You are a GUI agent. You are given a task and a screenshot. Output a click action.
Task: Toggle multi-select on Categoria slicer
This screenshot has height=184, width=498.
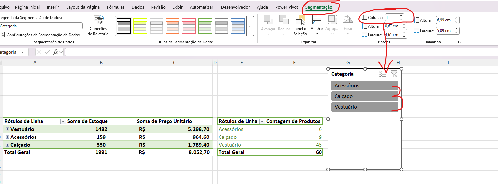382,74
